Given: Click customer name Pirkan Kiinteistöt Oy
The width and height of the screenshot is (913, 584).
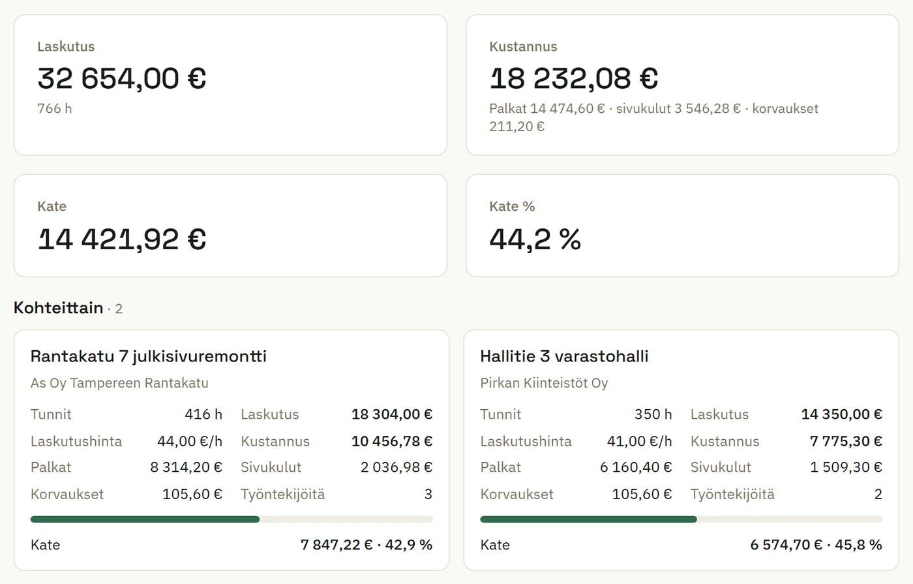Looking at the screenshot, I should (x=544, y=383).
